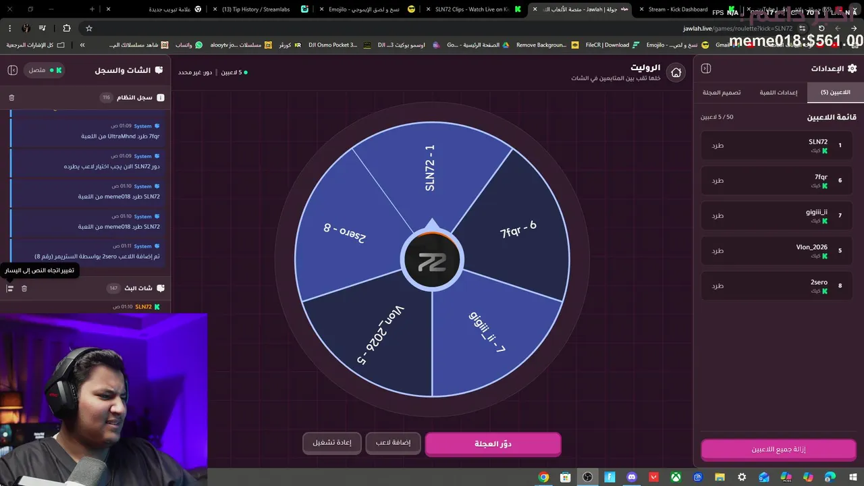Collapse the chat and log panel
This screenshot has height=486, width=864.
pos(12,70)
